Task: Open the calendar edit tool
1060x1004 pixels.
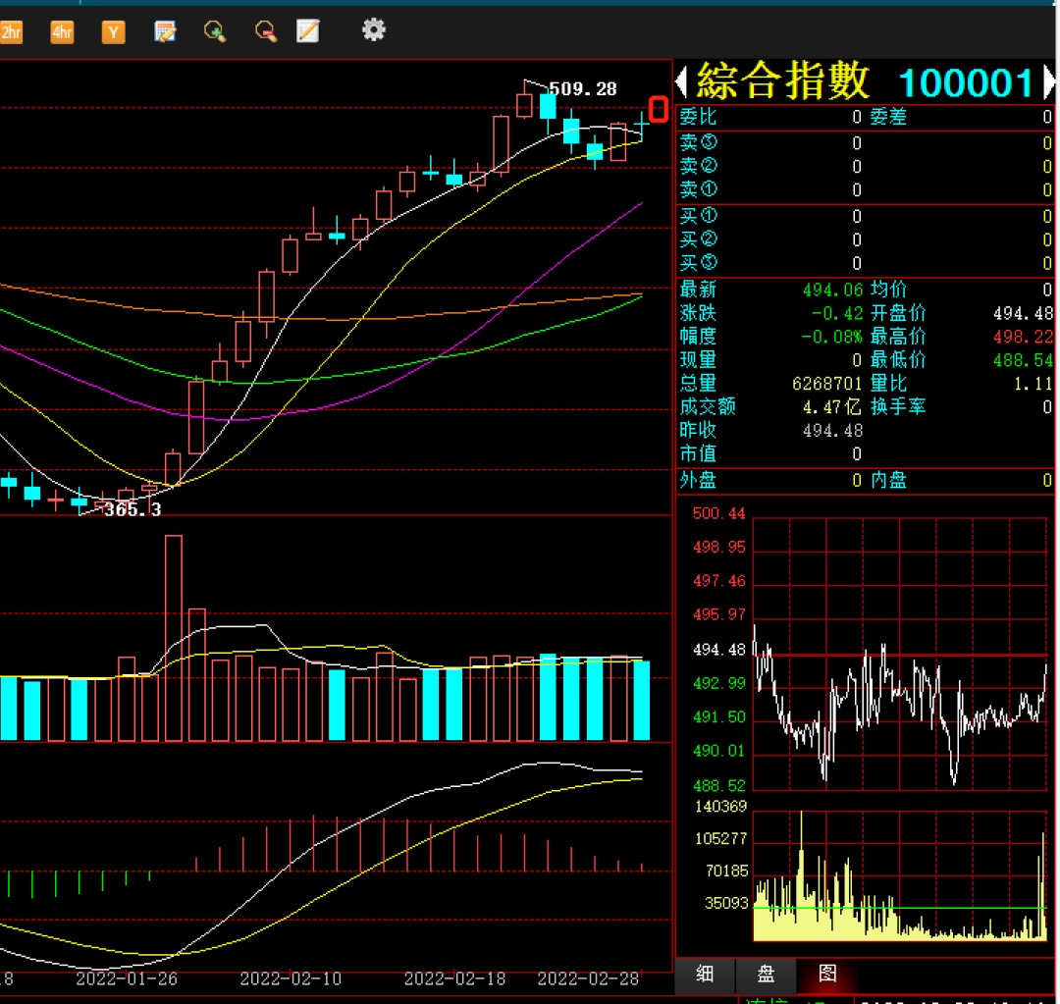Action: click(x=165, y=31)
